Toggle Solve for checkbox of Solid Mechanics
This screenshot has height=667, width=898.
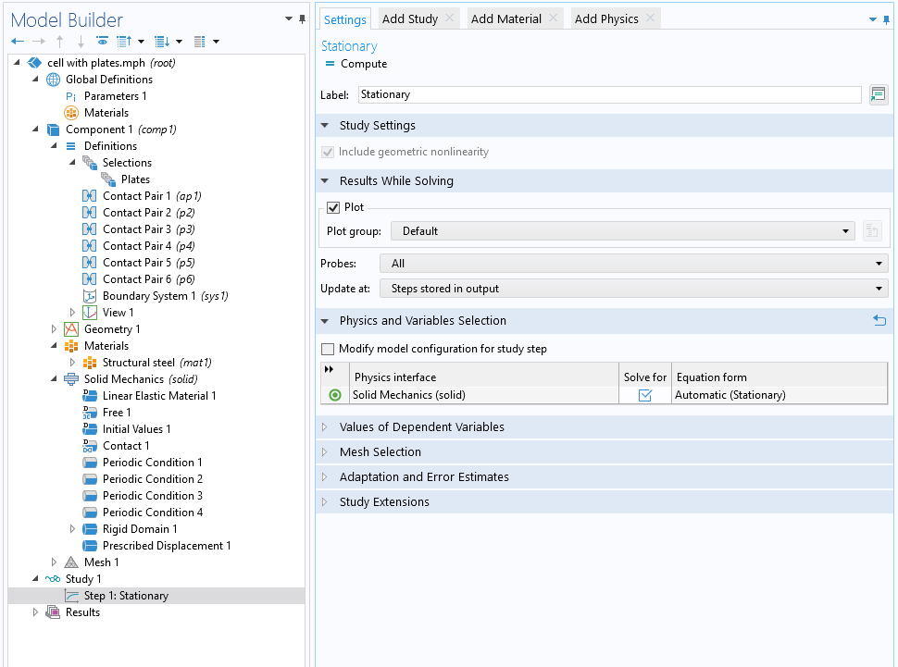pos(645,395)
